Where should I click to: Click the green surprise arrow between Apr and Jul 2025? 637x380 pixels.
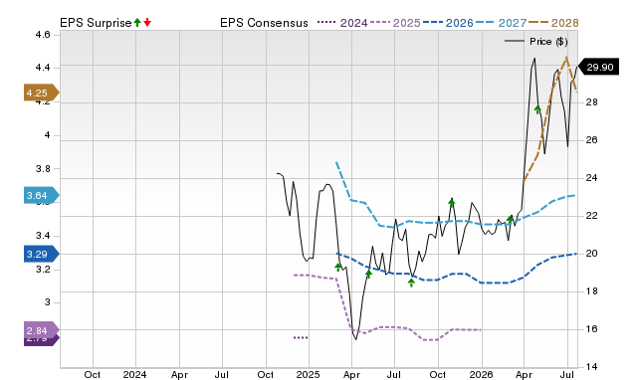click(368, 274)
